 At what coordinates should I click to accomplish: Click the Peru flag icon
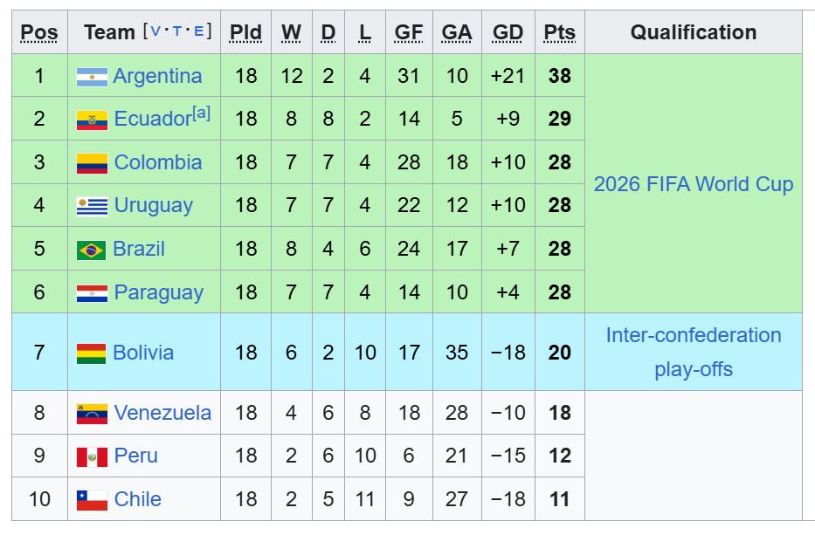92,456
